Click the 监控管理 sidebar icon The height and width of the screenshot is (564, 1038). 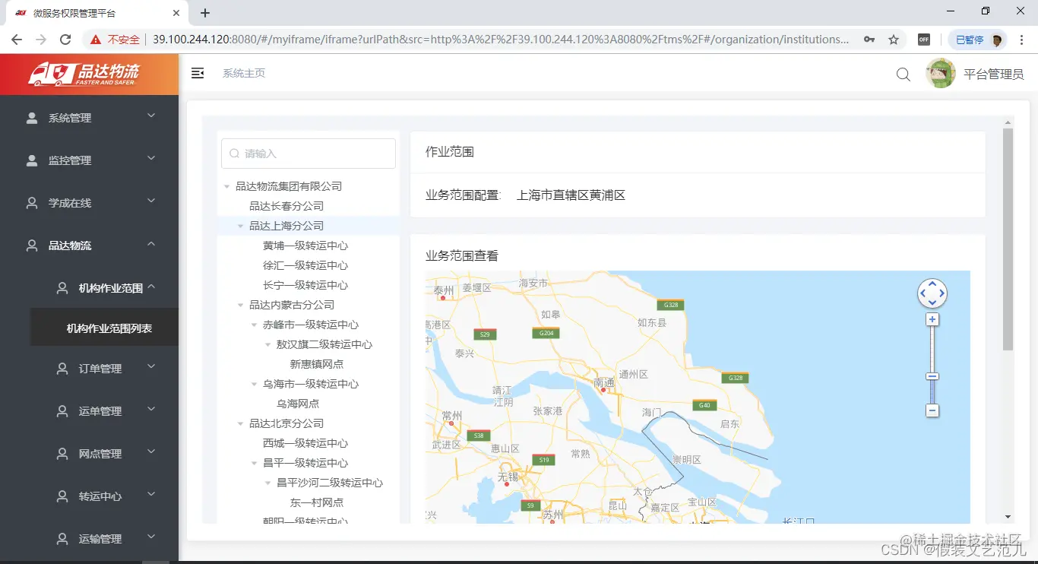[31, 160]
